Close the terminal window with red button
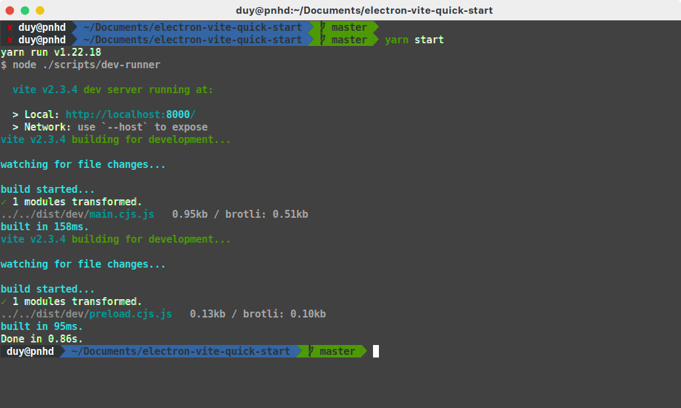This screenshot has height=408, width=681. [x=10, y=10]
